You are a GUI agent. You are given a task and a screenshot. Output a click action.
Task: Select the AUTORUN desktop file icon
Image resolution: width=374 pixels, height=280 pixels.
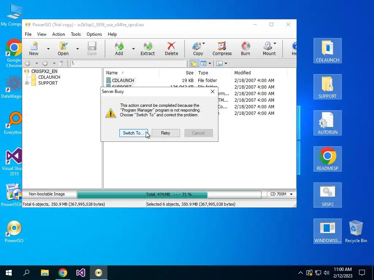(328, 123)
